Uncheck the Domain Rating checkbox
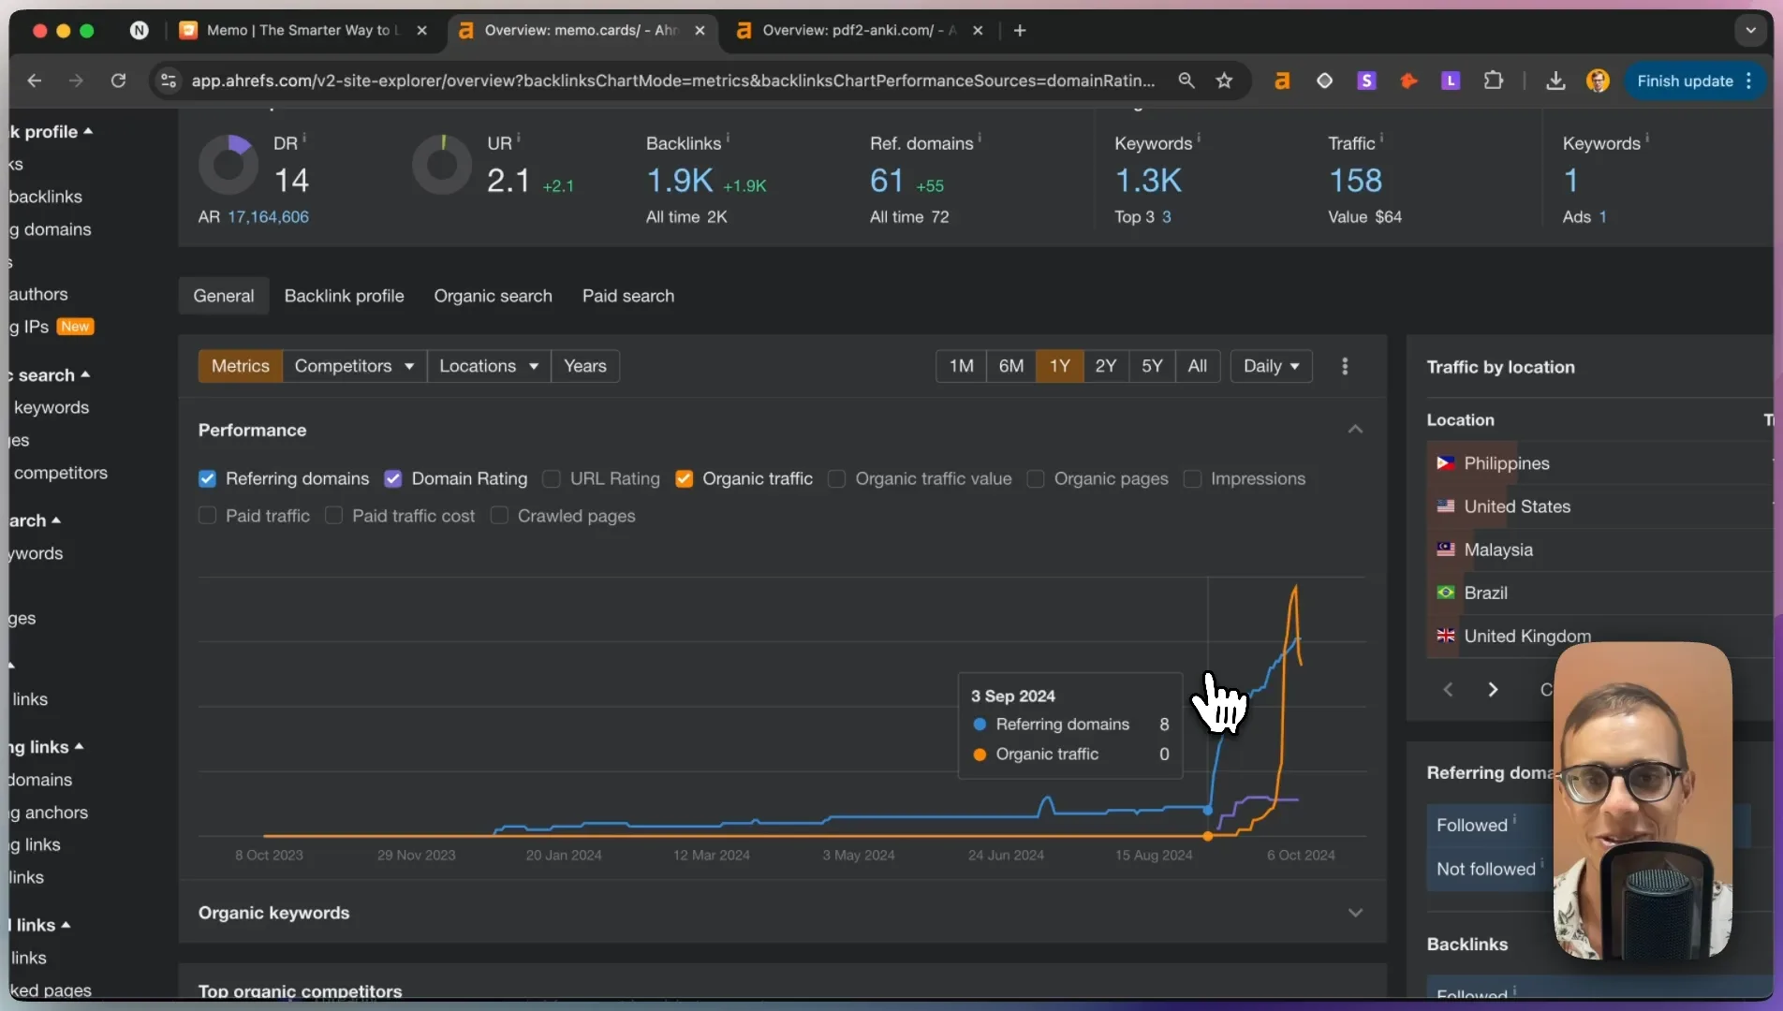 pos(393,478)
